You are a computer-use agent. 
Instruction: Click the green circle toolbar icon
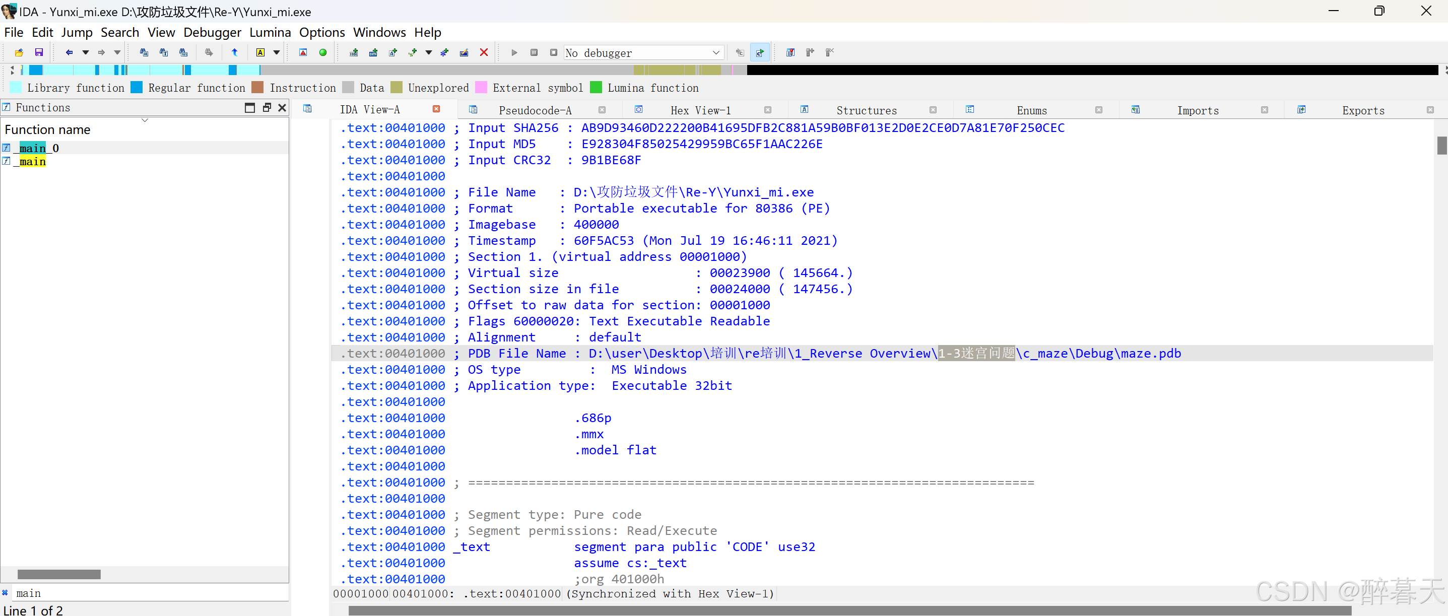pos(322,53)
